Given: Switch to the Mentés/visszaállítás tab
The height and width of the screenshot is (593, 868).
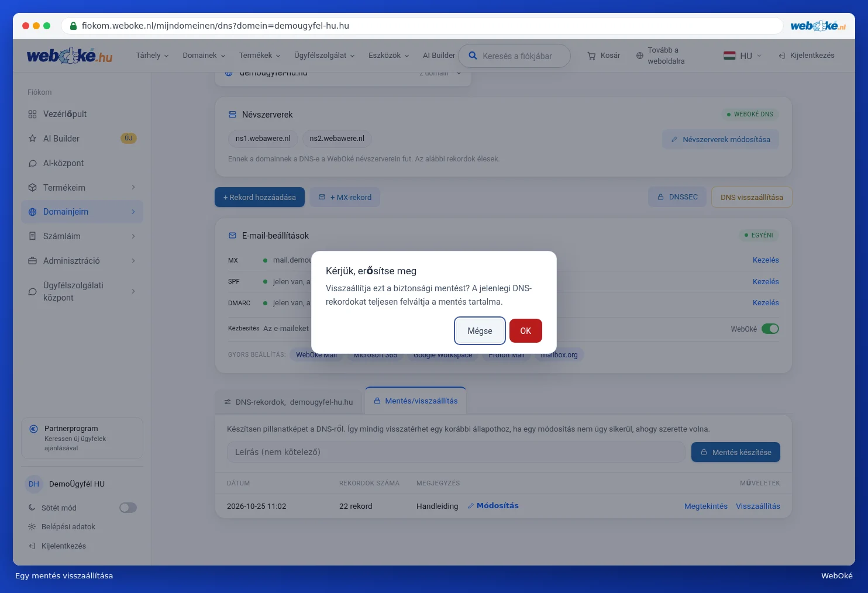Looking at the screenshot, I should point(415,401).
